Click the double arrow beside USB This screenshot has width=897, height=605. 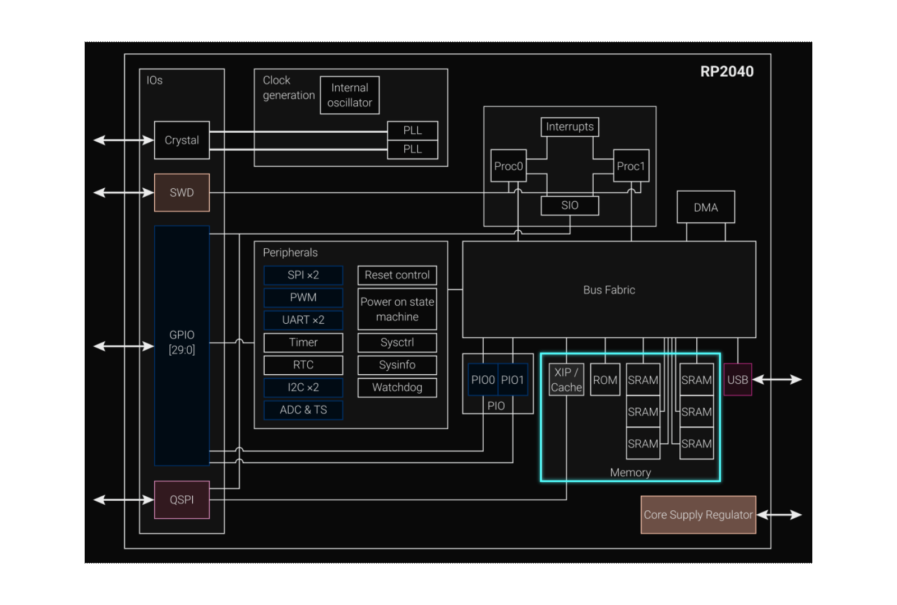pyautogui.click(x=777, y=380)
